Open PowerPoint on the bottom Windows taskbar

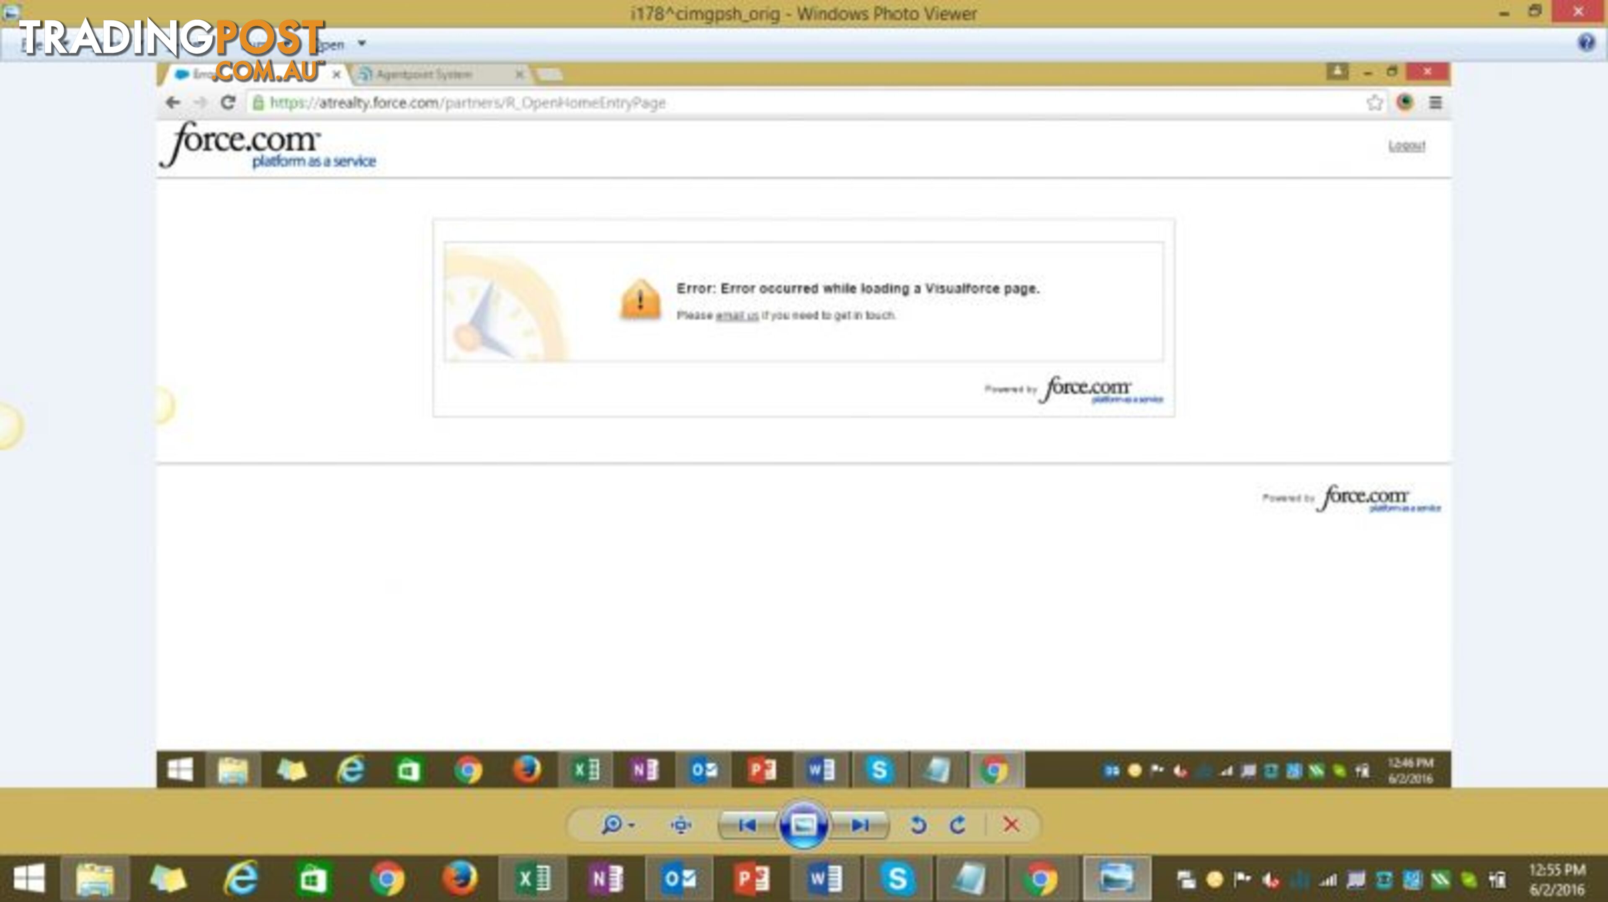752,878
